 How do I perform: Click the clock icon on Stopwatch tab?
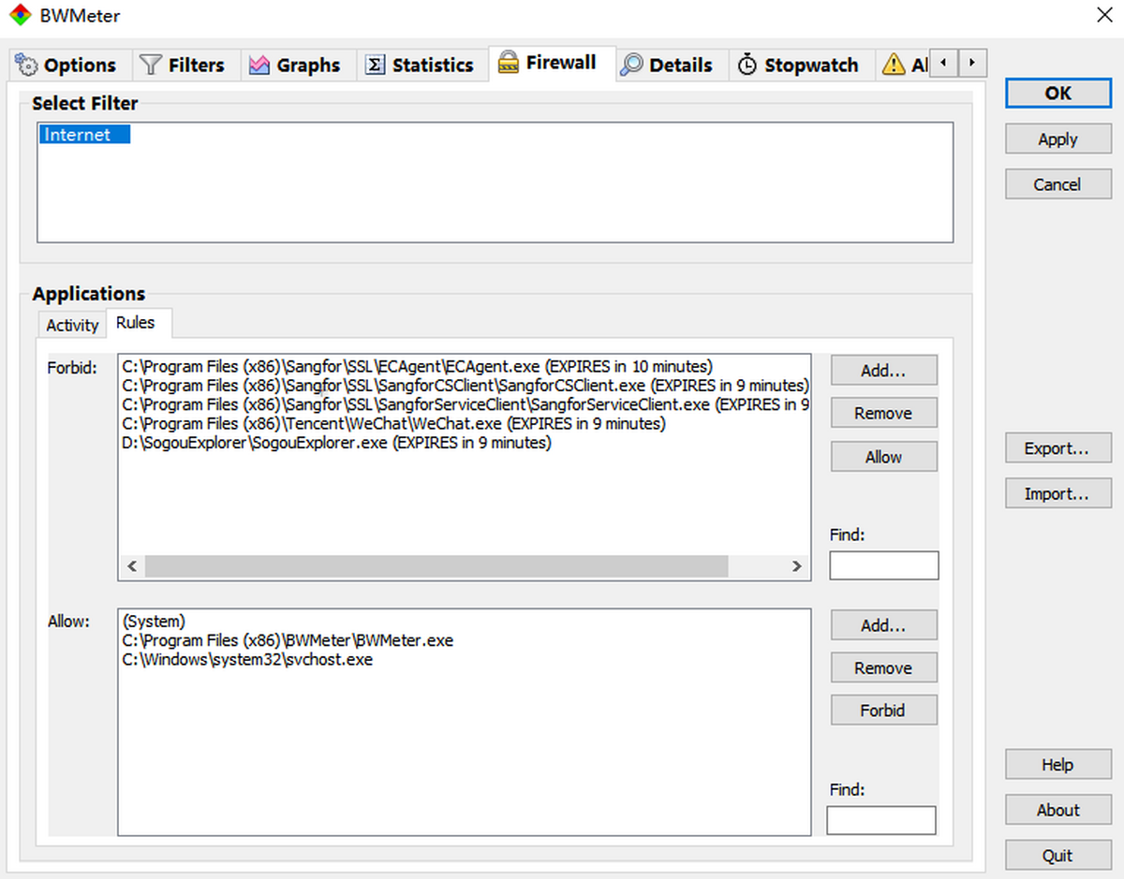(x=747, y=65)
